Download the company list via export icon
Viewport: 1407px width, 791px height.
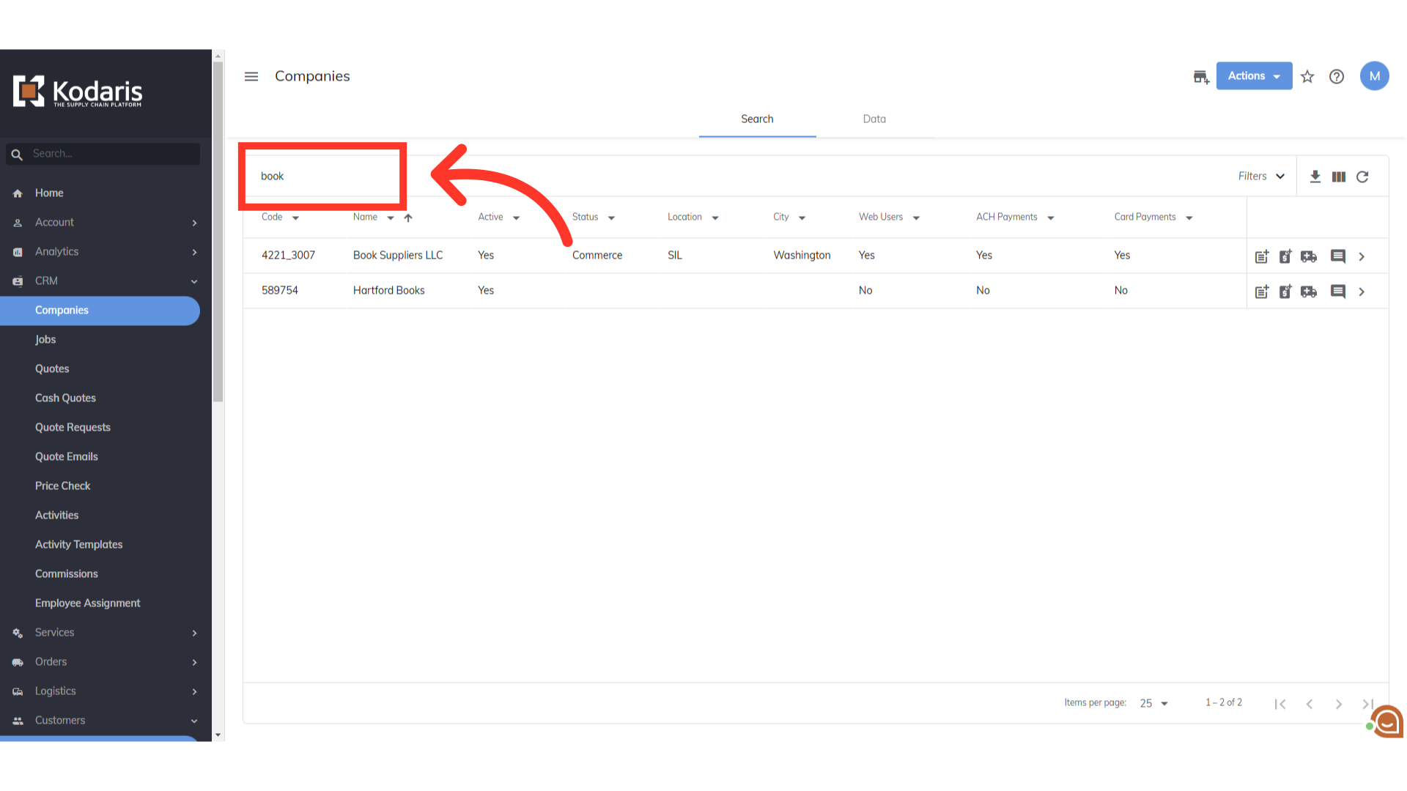[1315, 177]
